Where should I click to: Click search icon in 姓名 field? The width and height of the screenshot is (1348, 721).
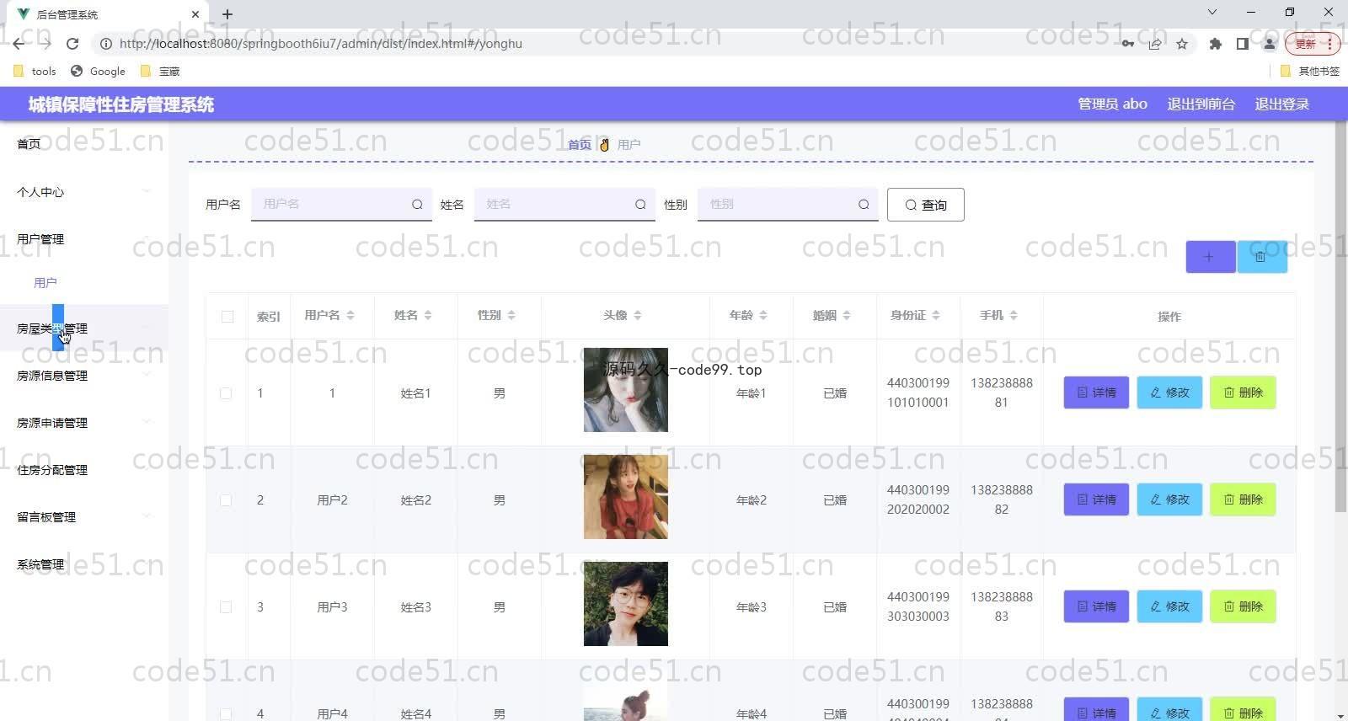[x=640, y=205]
